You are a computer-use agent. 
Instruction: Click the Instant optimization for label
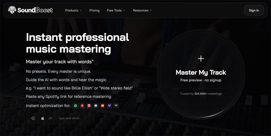click(48, 106)
